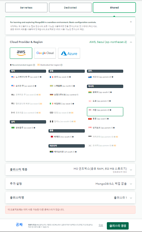Click the US flag for us-west-2
The height and width of the screenshot is (232, 142).
coord(13,86)
